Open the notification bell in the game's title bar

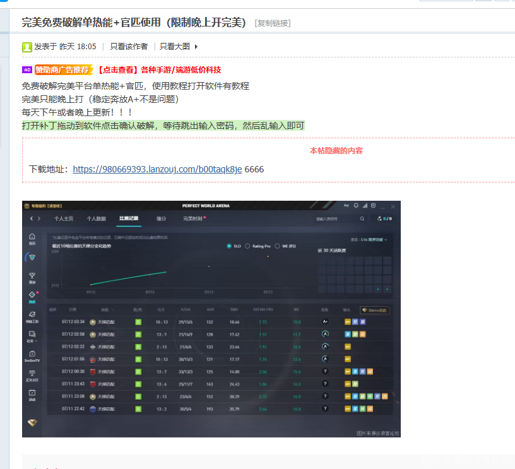(x=355, y=205)
